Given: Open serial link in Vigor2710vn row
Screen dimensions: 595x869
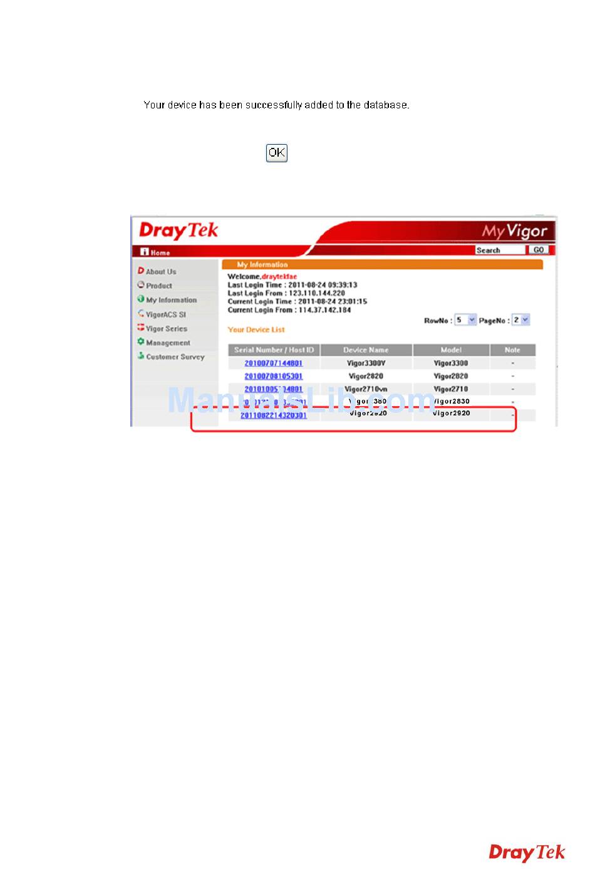Looking at the screenshot, I should (x=273, y=389).
